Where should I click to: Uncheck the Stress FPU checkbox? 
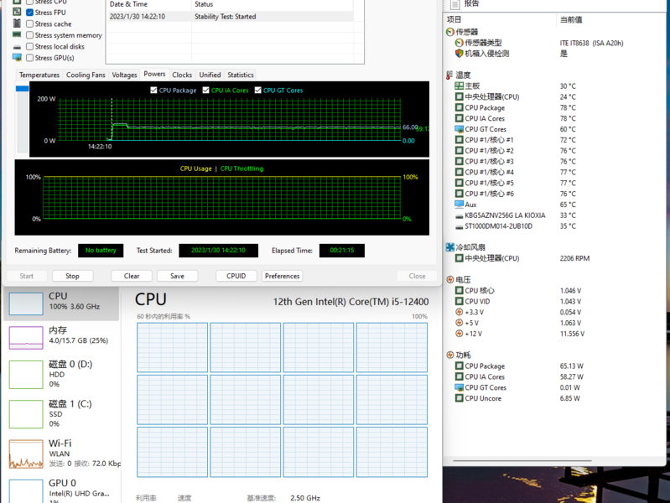(30, 13)
